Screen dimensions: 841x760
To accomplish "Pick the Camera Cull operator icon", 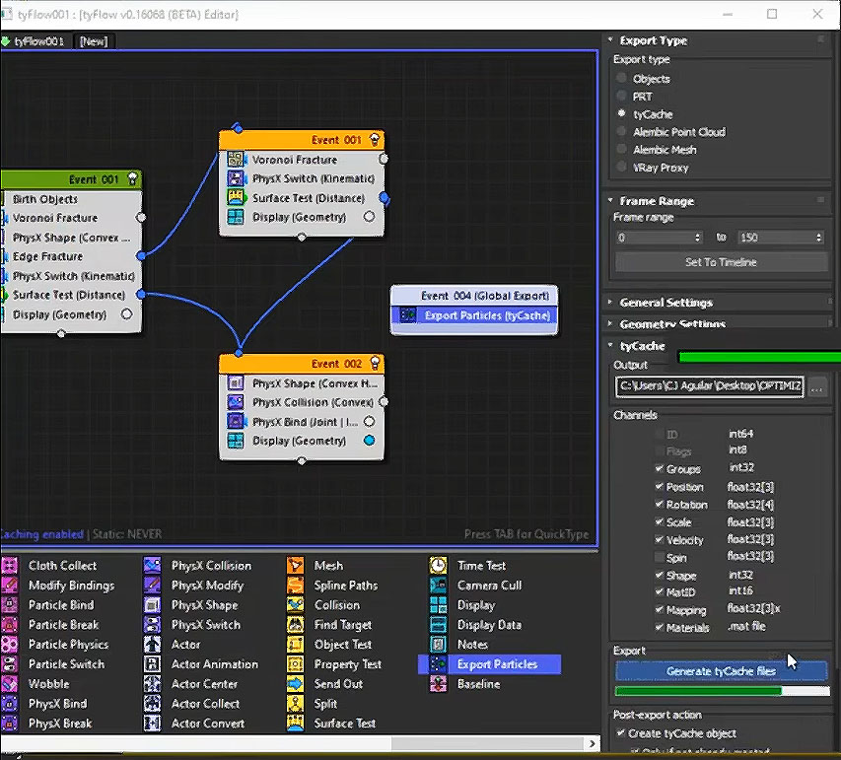I will [438, 586].
